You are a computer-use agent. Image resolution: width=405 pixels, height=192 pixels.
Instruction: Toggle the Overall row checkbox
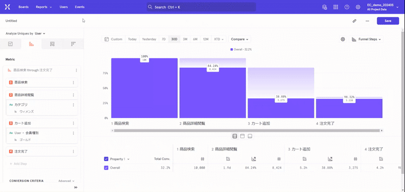106,168
